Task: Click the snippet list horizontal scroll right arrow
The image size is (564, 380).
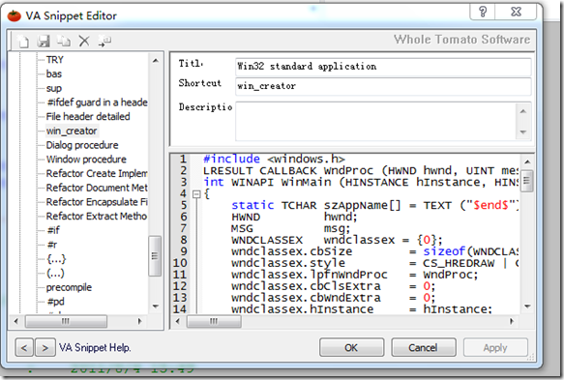Action: tap(140, 321)
